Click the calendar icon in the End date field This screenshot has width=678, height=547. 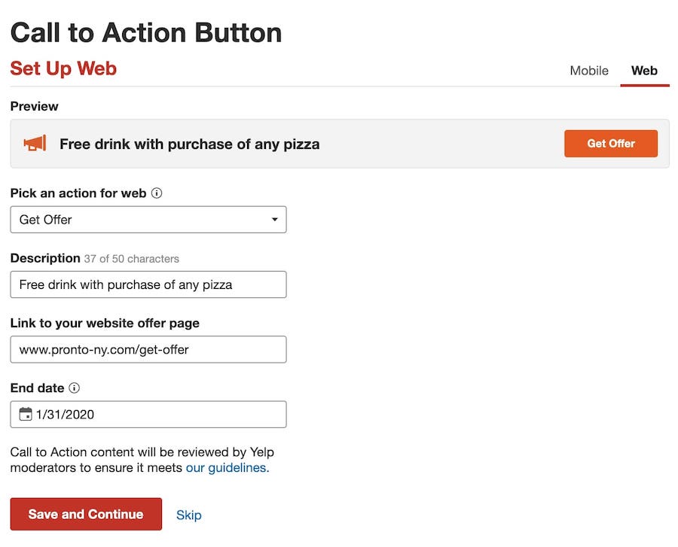[26, 414]
